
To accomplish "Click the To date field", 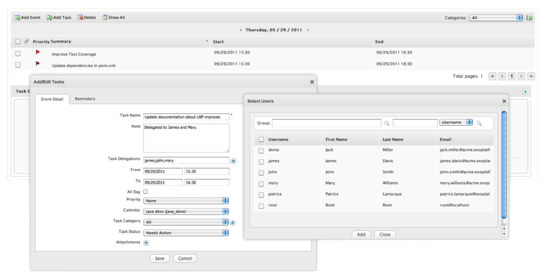I will [x=163, y=182].
